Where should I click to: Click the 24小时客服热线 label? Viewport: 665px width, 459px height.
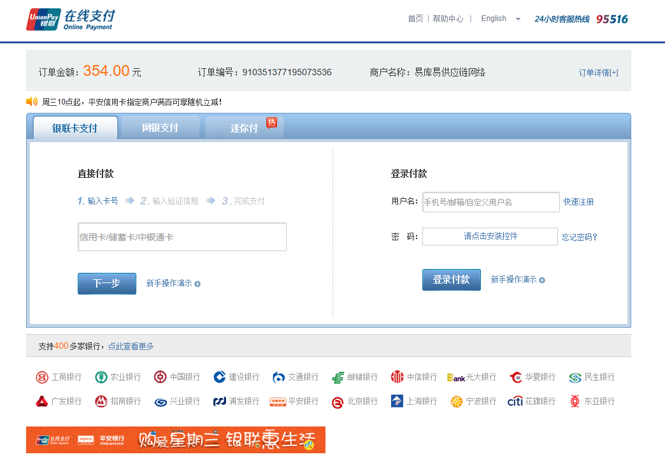(x=562, y=19)
